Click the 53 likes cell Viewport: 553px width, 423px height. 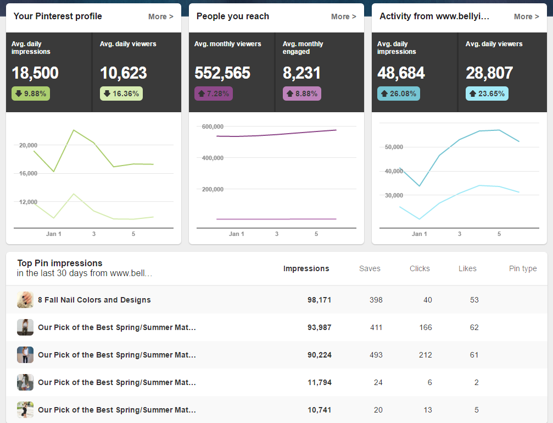[474, 300]
